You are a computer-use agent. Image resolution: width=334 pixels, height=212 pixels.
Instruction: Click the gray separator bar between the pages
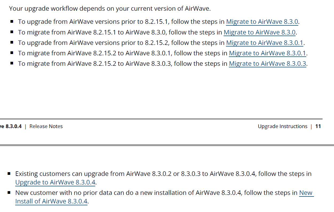tap(167, 145)
